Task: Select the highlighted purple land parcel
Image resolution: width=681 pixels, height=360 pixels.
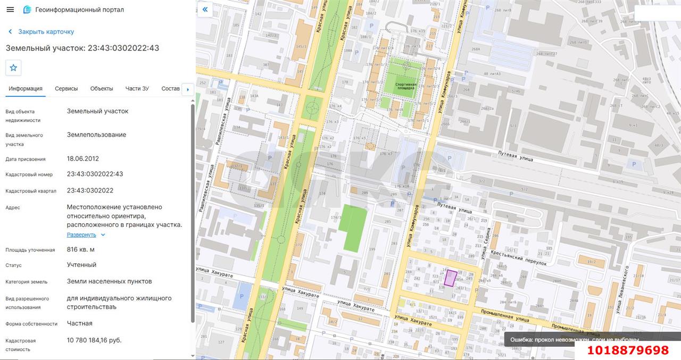Action: (451, 278)
